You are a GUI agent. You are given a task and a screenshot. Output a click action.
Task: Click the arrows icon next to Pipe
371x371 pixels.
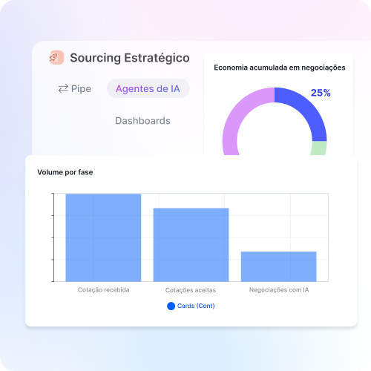[x=63, y=88]
